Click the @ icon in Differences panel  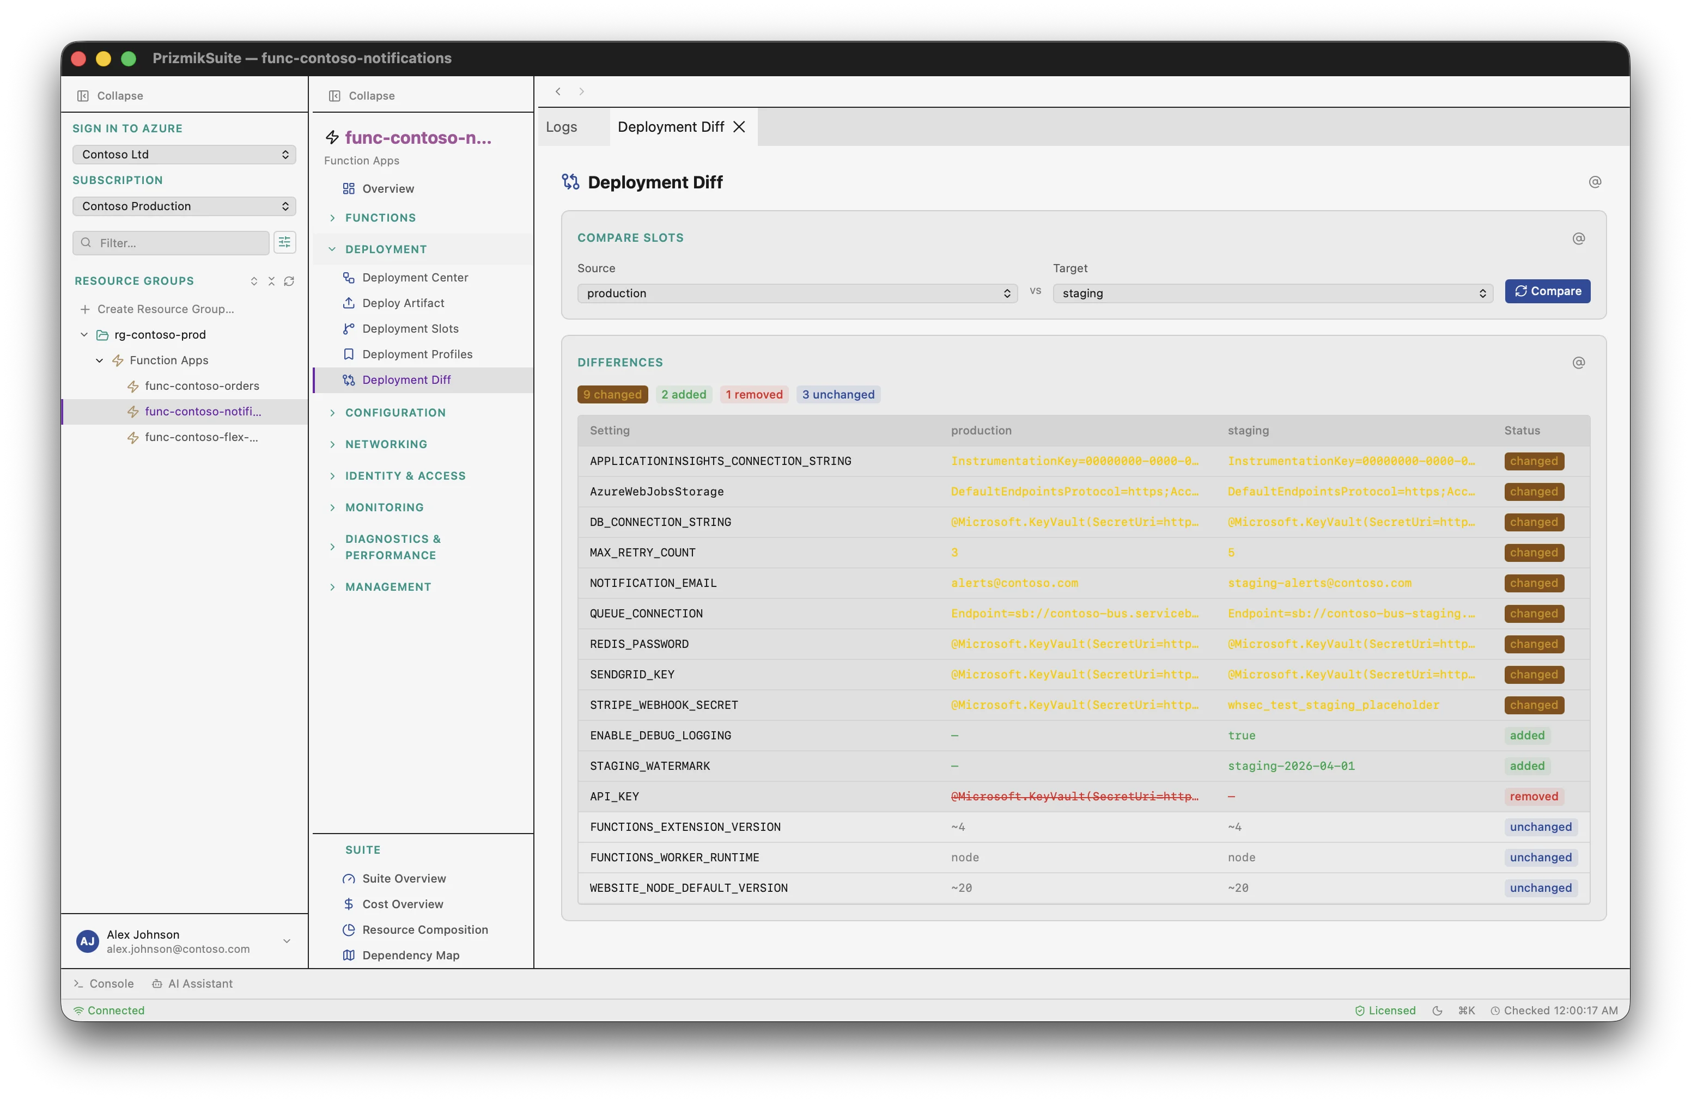pos(1579,363)
